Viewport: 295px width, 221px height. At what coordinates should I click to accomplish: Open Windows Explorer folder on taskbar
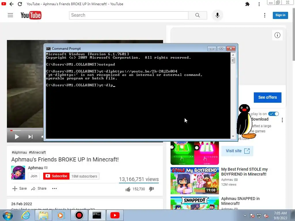pyautogui.click(x=44, y=215)
